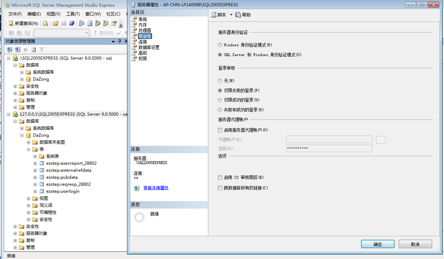
Task: Collapse the 127.0.0.1\SQL2005EXPRESS server node
Action: pyautogui.click(x=9, y=115)
